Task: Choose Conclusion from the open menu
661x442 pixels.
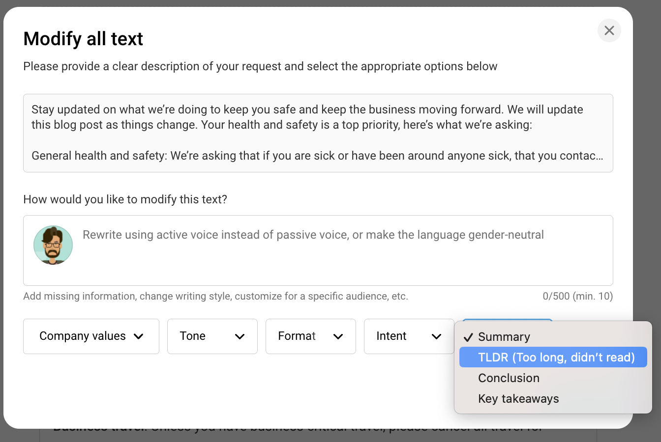Action: point(509,378)
